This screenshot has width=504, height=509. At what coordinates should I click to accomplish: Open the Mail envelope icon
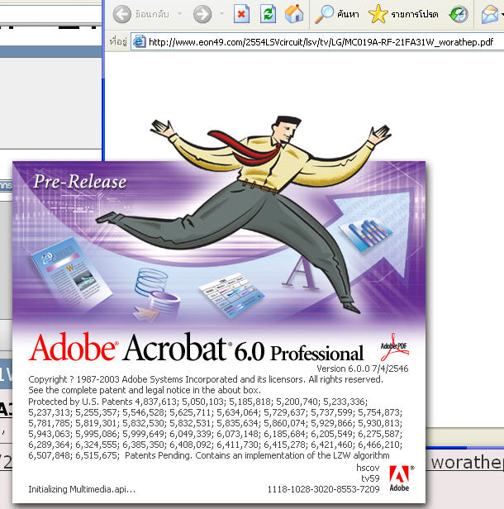pyautogui.click(x=490, y=14)
